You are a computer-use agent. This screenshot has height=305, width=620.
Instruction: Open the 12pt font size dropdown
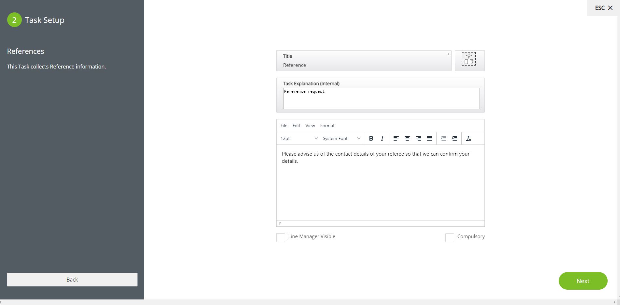(299, 138)
